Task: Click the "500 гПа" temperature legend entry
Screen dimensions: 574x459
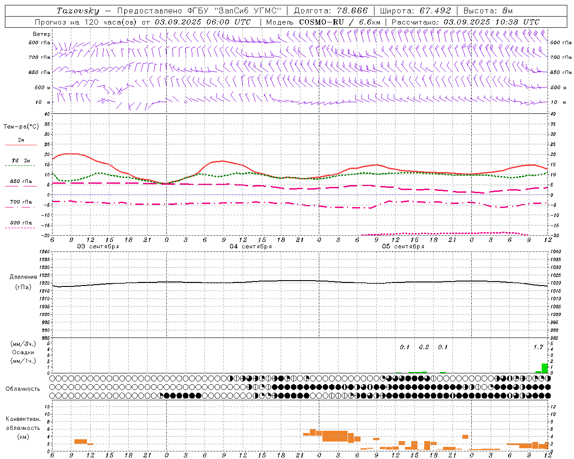Action: coord(21,223)
